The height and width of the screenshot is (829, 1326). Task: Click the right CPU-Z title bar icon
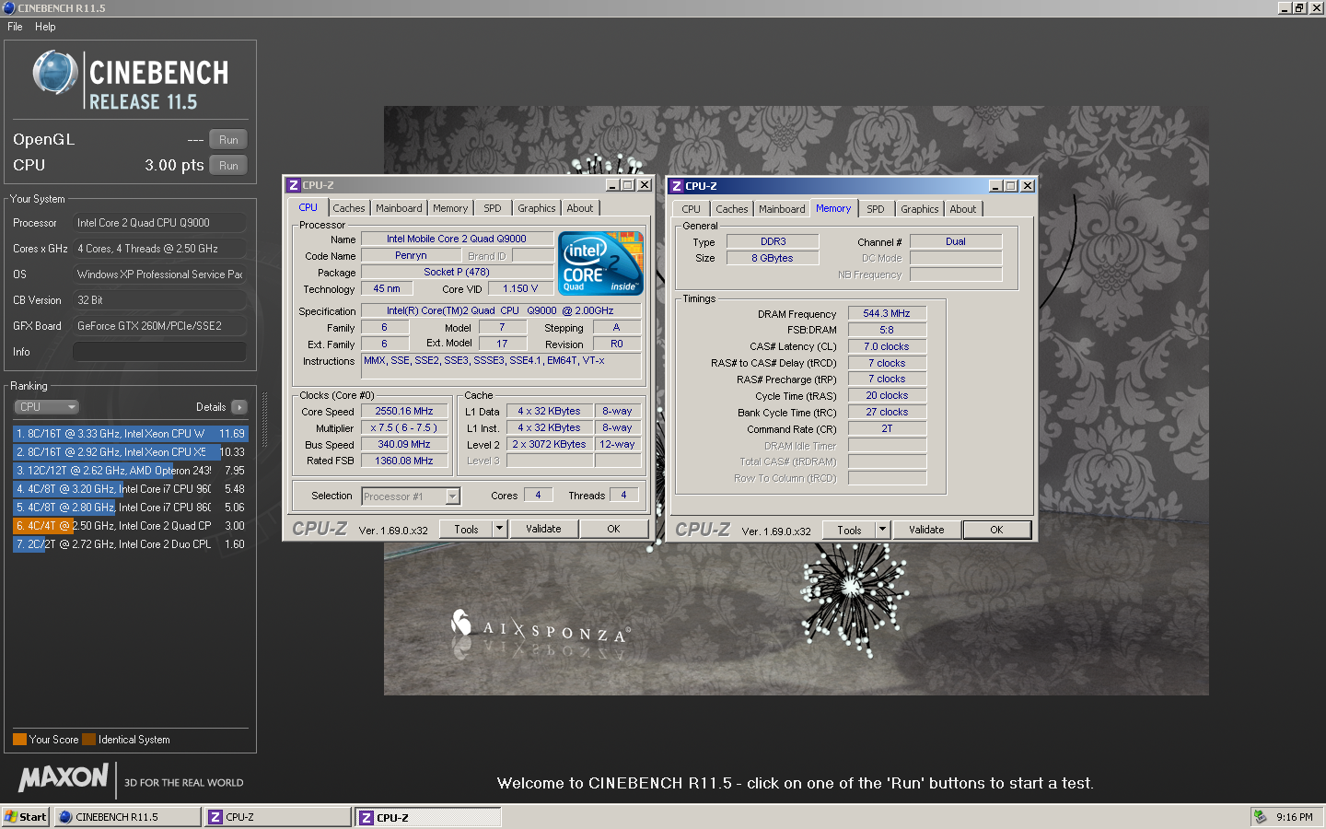pyautogui.click(x=677, y=186)
